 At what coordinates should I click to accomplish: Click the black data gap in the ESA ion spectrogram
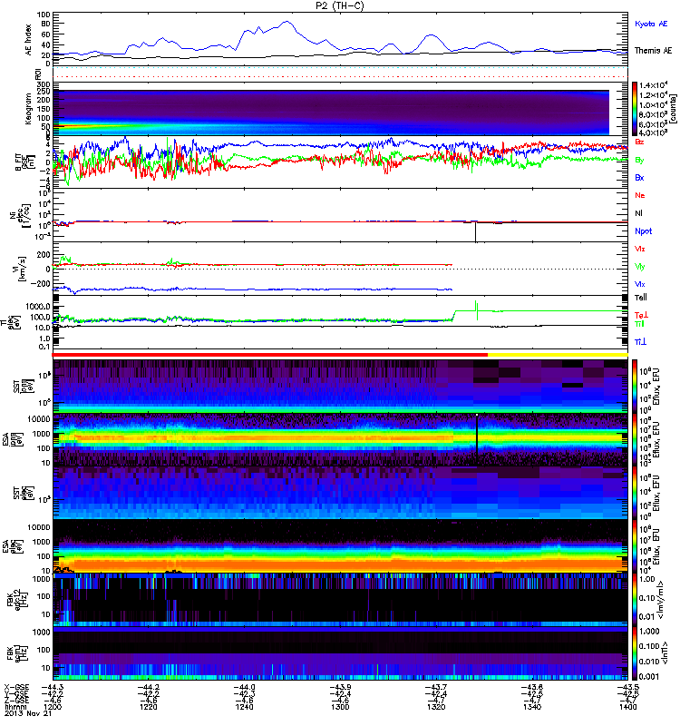tap(477, 440)
